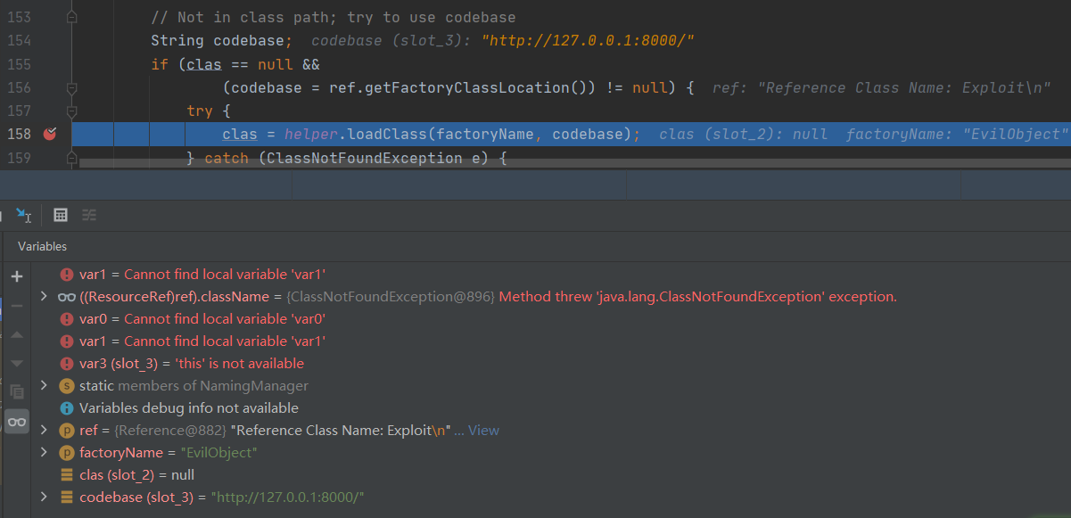Open the Evaluate Expression calculator icon
This screenshot has height=518, width=1071.
pyautogui.click(x=61, y=215)
